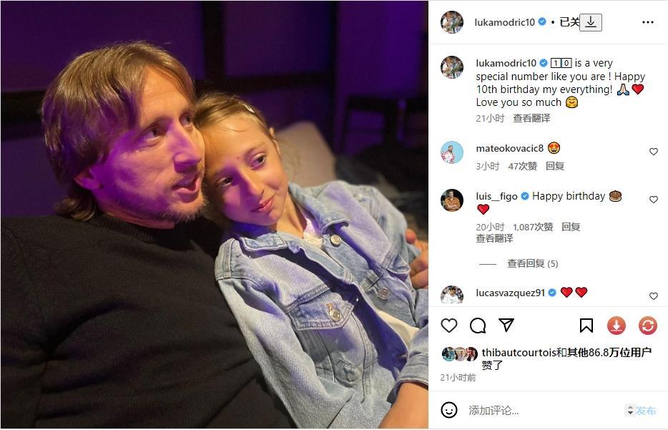
Task: Like the post with the heart icon
Action: coord(449,326)
